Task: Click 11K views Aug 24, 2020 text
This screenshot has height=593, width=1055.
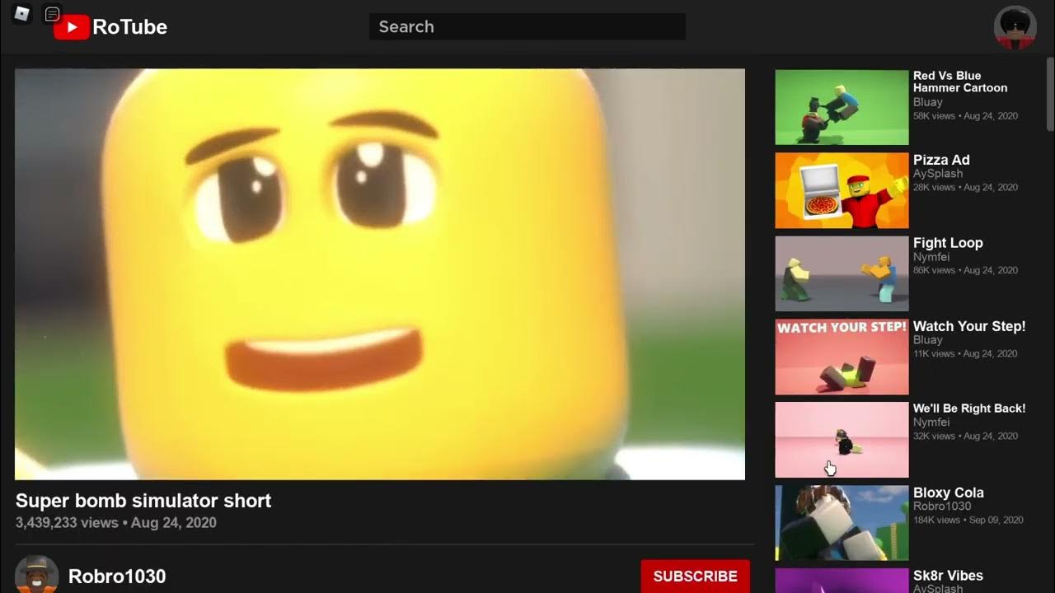Action: (965, 353)
